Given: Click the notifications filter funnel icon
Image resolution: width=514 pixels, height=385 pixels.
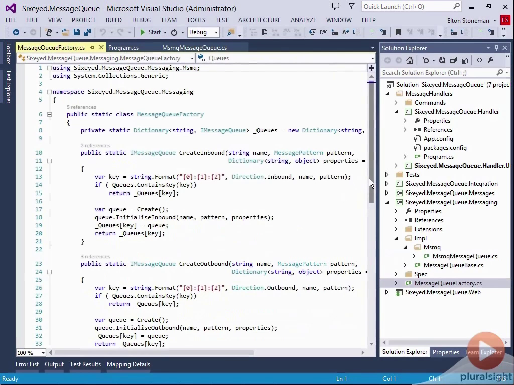Looking at the screenshot, I should pos(352,6).
